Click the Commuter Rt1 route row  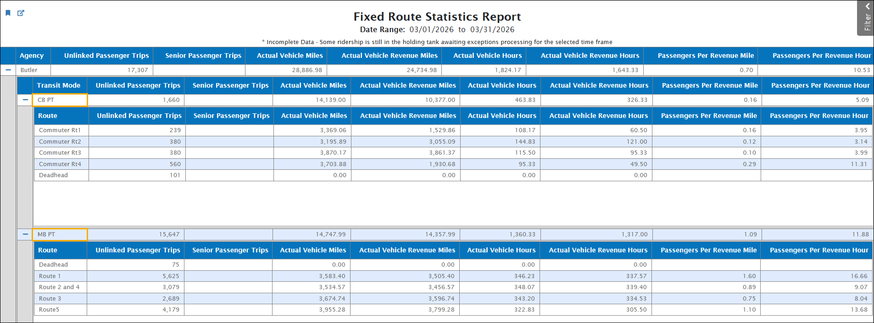[x=60, y=130]
